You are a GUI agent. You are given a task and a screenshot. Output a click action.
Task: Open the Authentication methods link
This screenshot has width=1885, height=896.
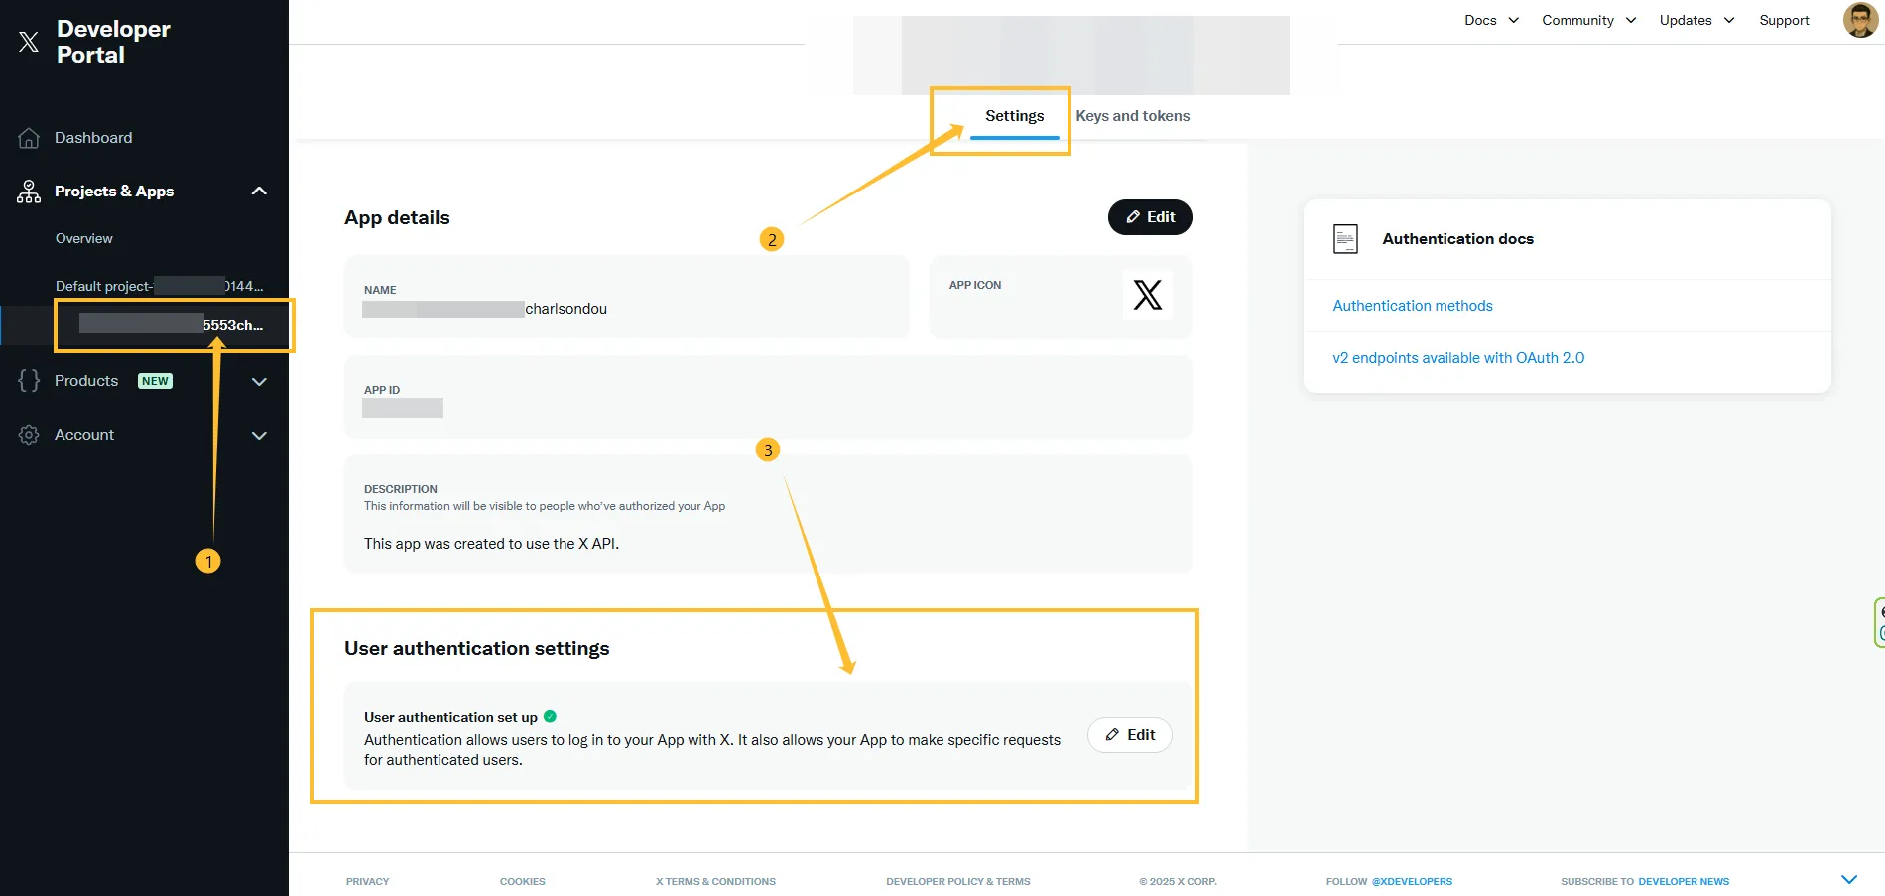1413,305
